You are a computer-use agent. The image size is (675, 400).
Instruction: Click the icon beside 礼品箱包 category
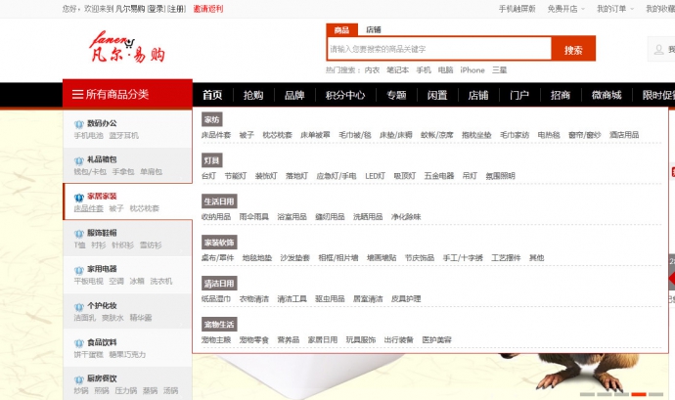(79, 161)
